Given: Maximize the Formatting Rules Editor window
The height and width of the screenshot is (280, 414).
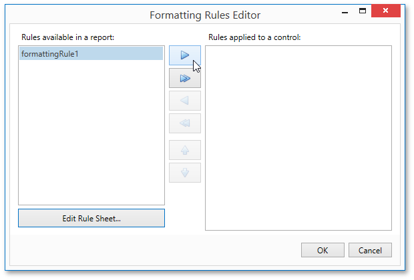Looking at the screenshot, I should coord(363,11).
